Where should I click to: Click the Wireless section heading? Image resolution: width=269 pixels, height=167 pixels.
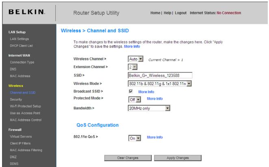15,86
